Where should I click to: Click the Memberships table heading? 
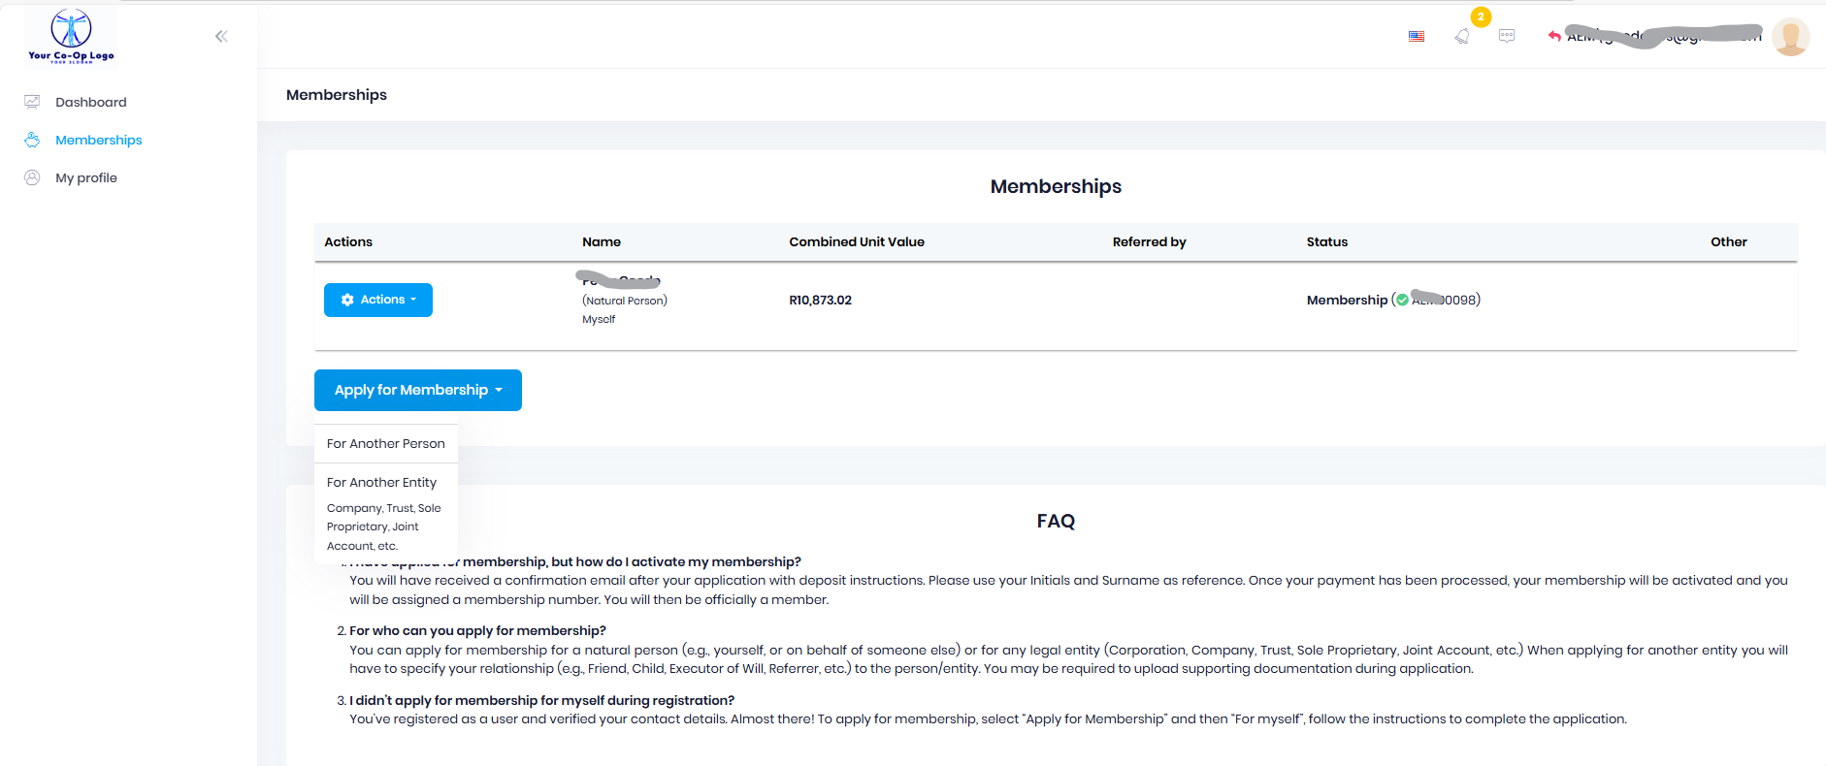(x=1056, y=186)
